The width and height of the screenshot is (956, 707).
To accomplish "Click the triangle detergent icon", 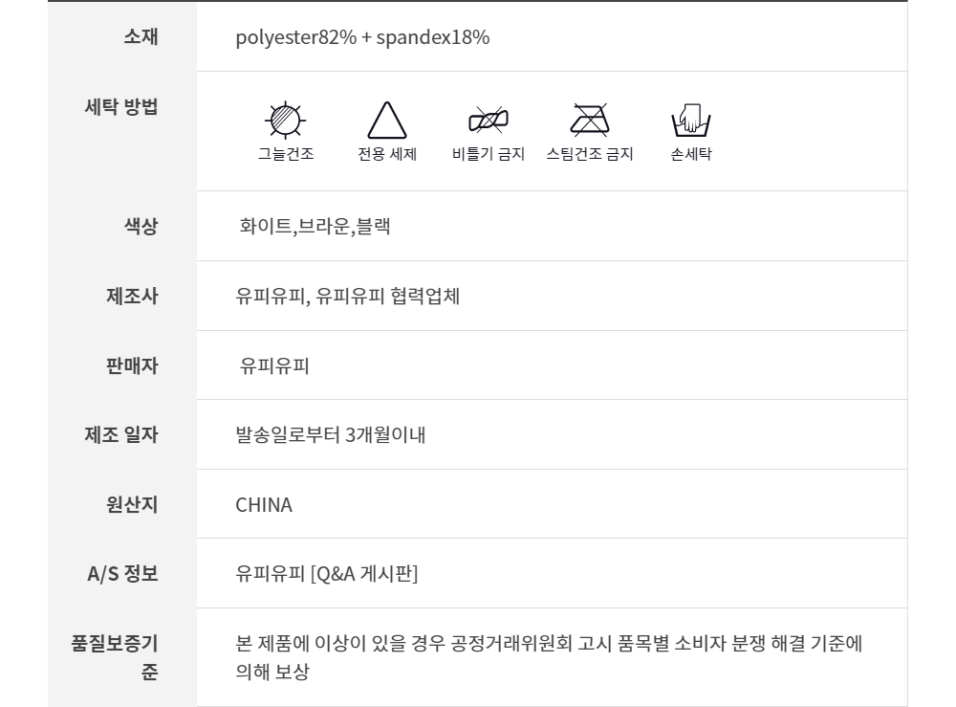I will pos(387,122).
